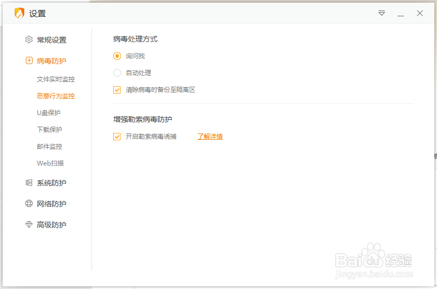
Task: Select the 自动处理 radio button
Action: click(x=117, y=73)
